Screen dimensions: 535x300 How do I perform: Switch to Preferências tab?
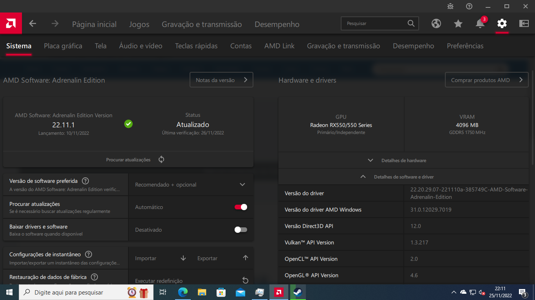coord(465,46)
